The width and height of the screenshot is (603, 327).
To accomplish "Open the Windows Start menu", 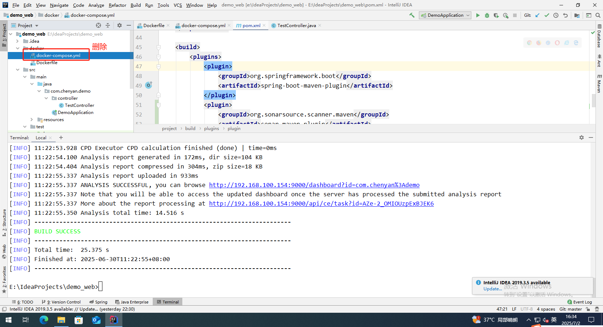I will click(x=9, y=320).
